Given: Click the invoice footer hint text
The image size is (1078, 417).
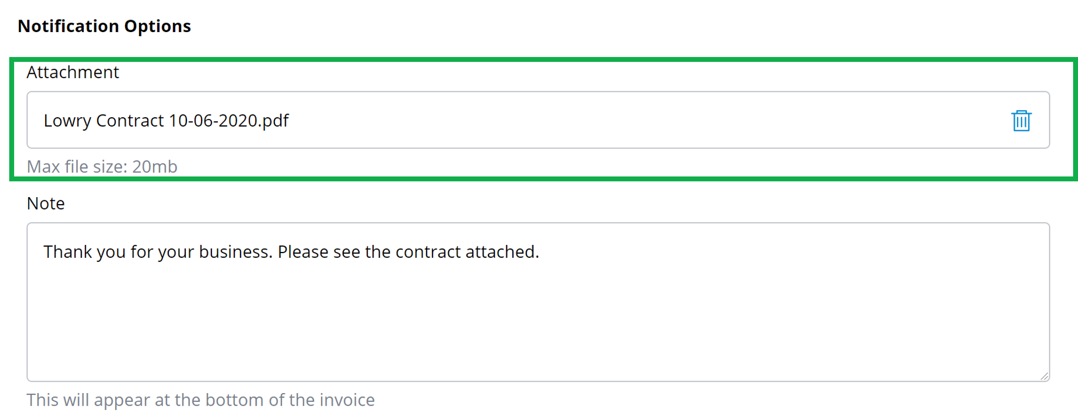Looking at the screenshot, I should (201, 400).
